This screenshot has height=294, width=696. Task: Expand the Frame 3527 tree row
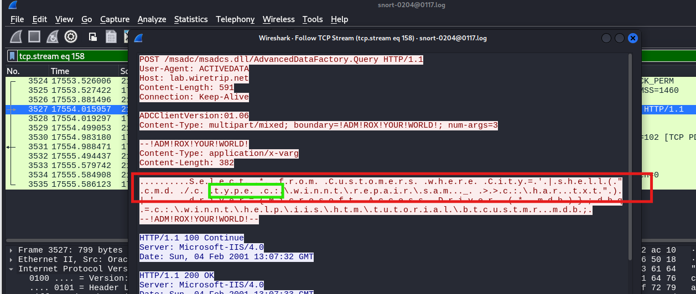pos(11,250)
